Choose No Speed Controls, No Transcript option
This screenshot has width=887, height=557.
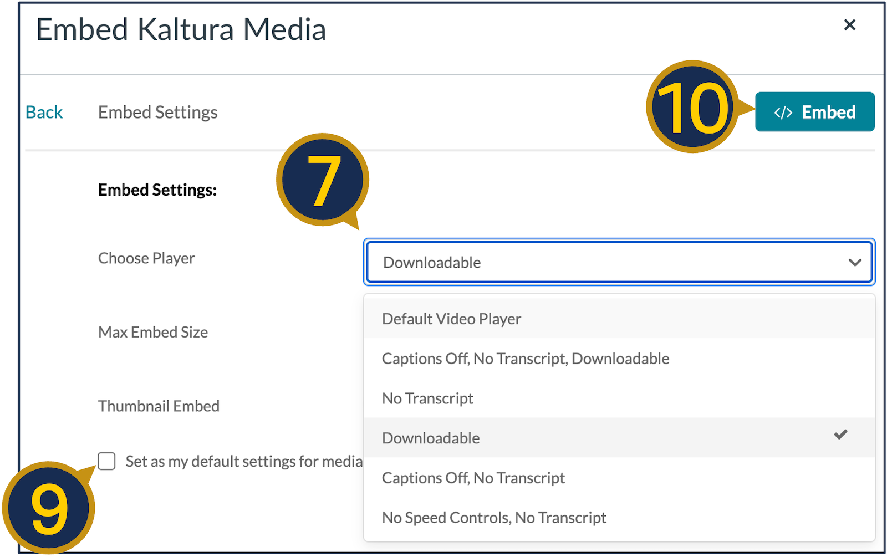493,517
